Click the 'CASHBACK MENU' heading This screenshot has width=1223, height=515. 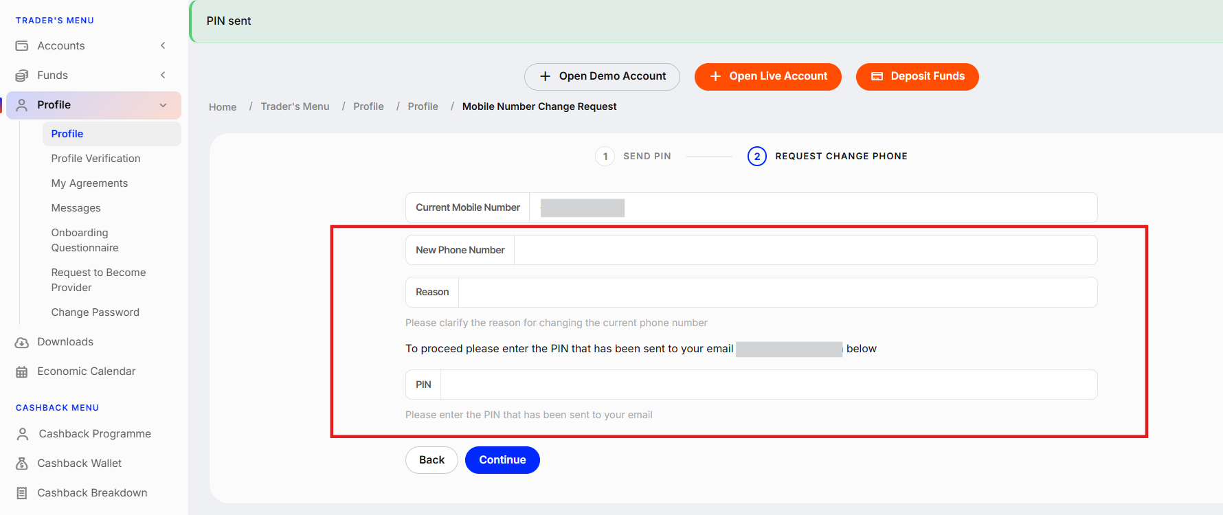click(58, 408)
